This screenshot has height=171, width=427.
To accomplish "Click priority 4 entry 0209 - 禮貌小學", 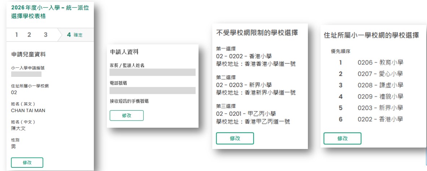I will (380, 96).
